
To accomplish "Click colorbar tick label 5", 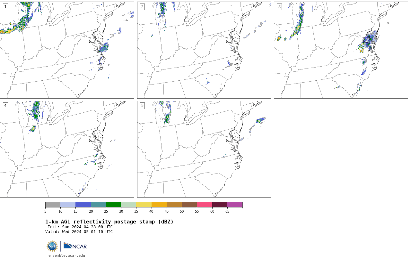I will [45, 211].
